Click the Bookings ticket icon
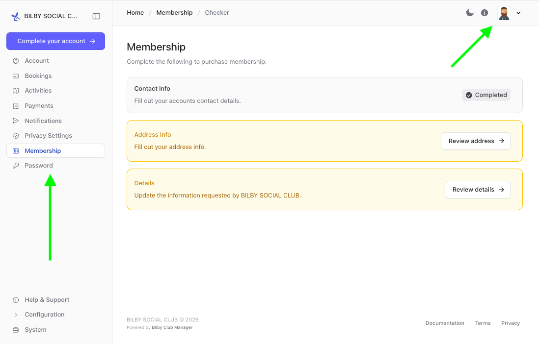The height and width of the screenshot is (344, 539). [16, 76]
